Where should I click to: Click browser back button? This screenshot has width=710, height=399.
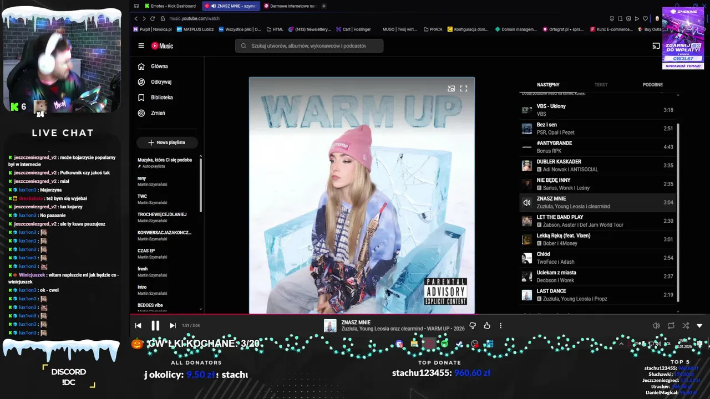[x=136, y=19]
